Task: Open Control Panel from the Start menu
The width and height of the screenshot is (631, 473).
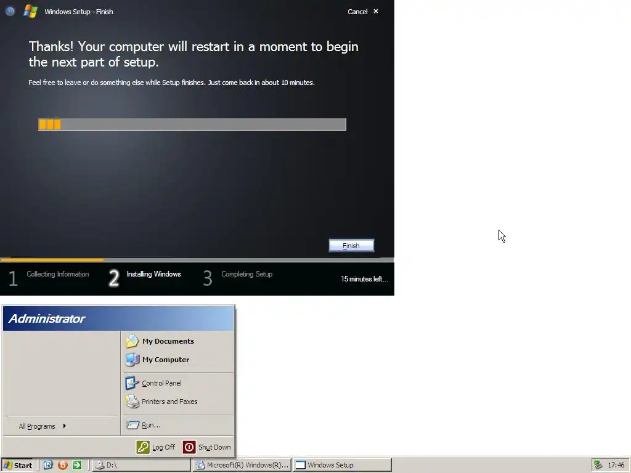Action: coord(177,383)
